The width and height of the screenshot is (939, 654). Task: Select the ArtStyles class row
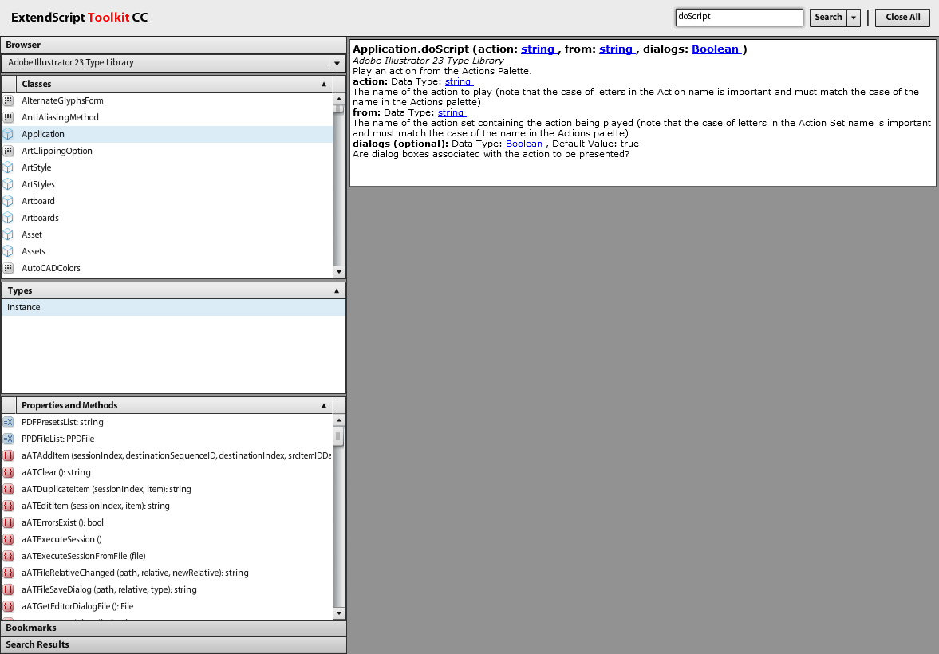[x=167, y=184]
